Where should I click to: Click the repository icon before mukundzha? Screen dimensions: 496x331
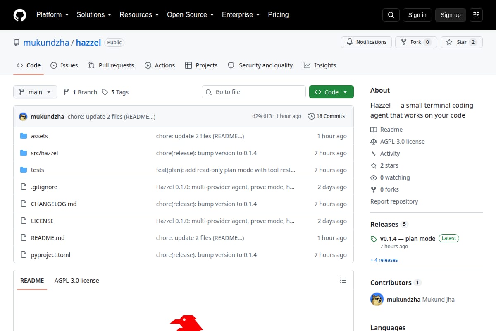click(x=17, y=43)
